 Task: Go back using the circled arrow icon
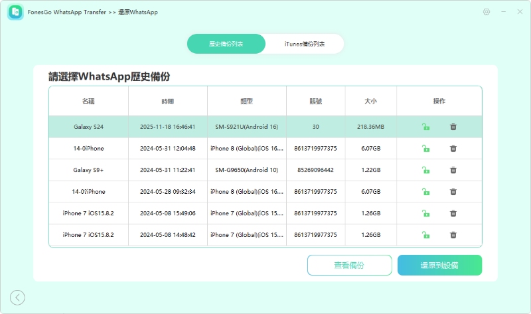(x=17, y=298)
